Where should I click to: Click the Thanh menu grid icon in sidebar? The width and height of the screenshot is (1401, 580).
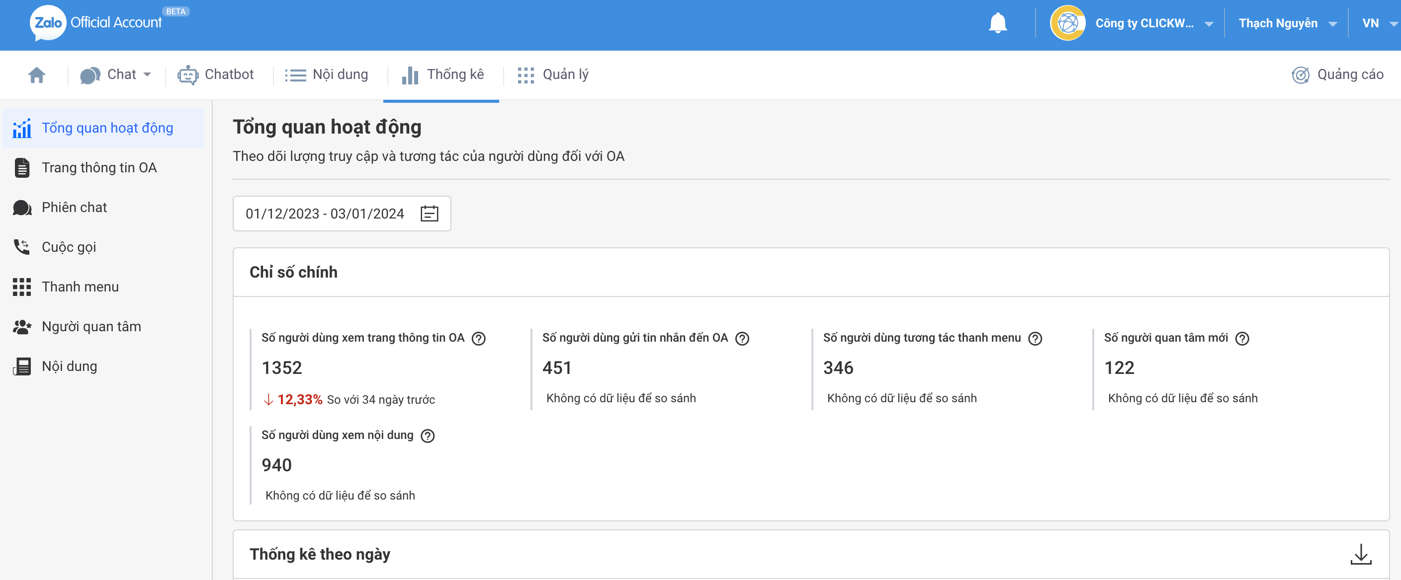22,287
